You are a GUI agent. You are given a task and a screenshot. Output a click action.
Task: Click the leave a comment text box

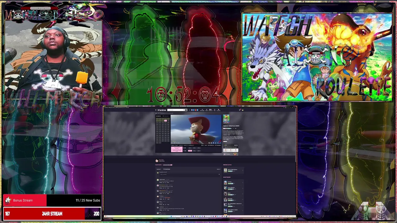coord(190,175)
